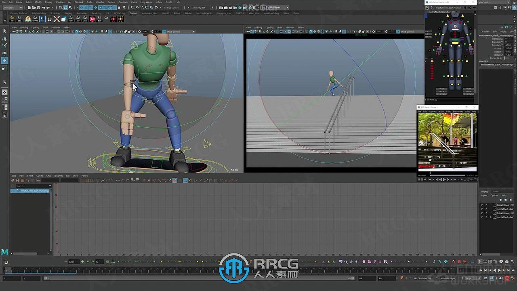
Task: Click the range slider bar below the timeline
Action: (199, 278)
